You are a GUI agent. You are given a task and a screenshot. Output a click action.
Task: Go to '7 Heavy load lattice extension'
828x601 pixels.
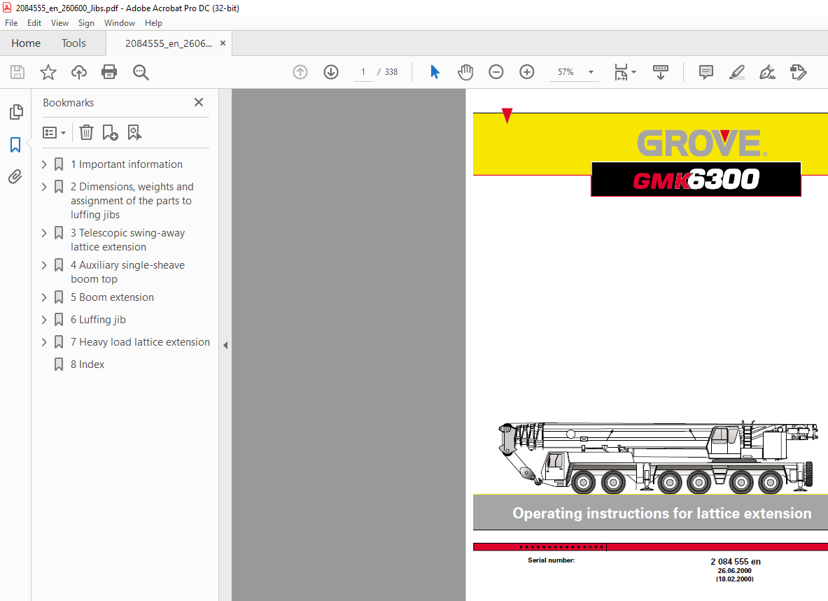pos(141,342)
